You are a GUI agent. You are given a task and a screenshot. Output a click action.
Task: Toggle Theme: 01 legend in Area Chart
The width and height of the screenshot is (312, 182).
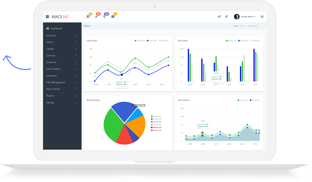pyautogui.click(x=243, y=100)
